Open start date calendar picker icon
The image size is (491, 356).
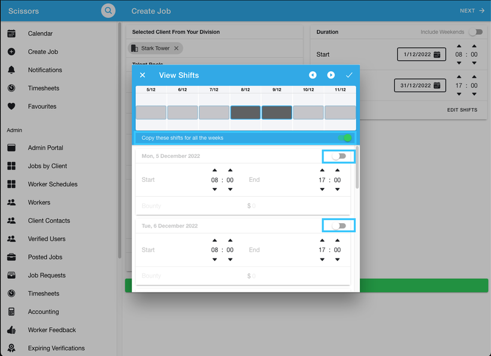(x=437, y=54)
